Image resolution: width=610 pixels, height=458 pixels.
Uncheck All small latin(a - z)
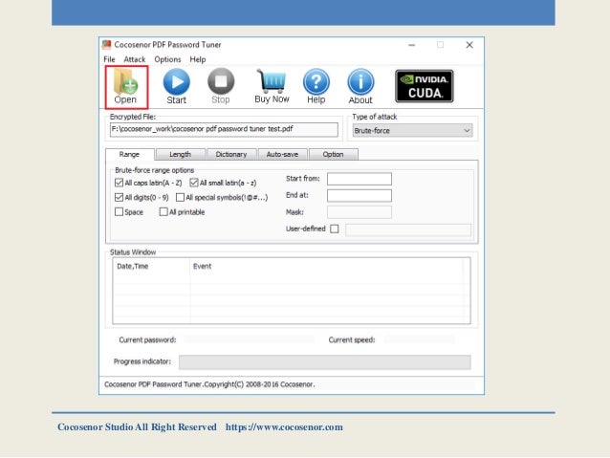click(194, 183)
